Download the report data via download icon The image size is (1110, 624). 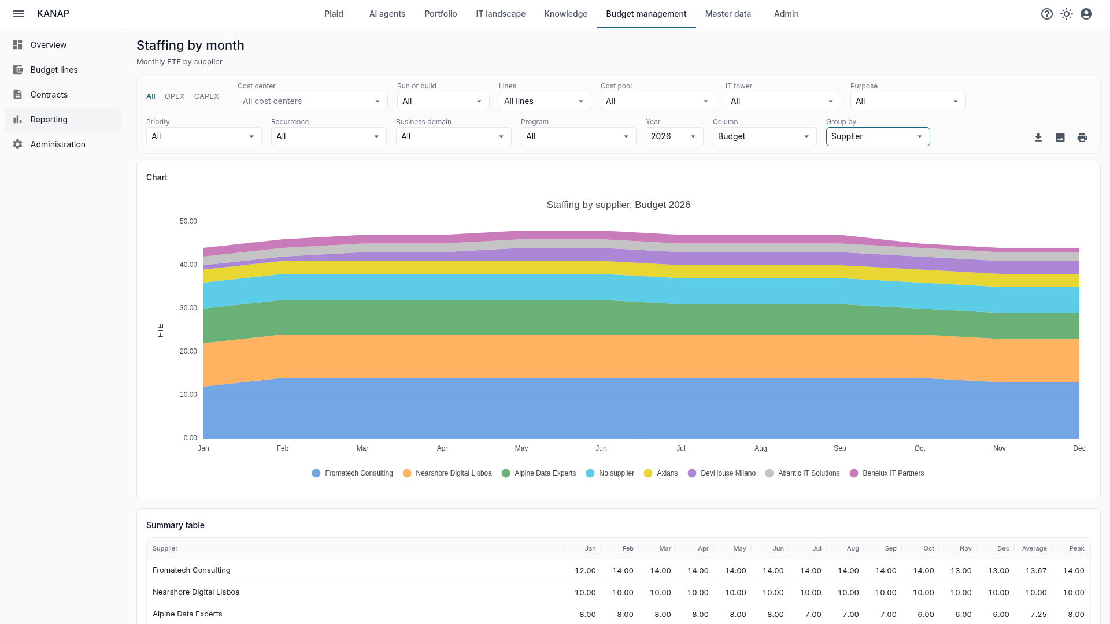pos(1038,138)
